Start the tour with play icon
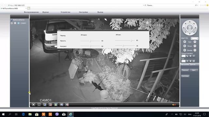 pos(187,61)
